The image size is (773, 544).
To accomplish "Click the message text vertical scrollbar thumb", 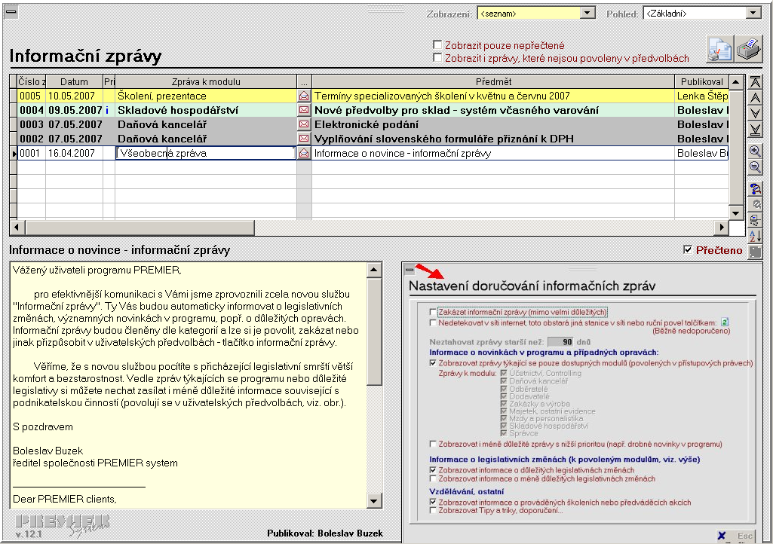I will 374,331.
